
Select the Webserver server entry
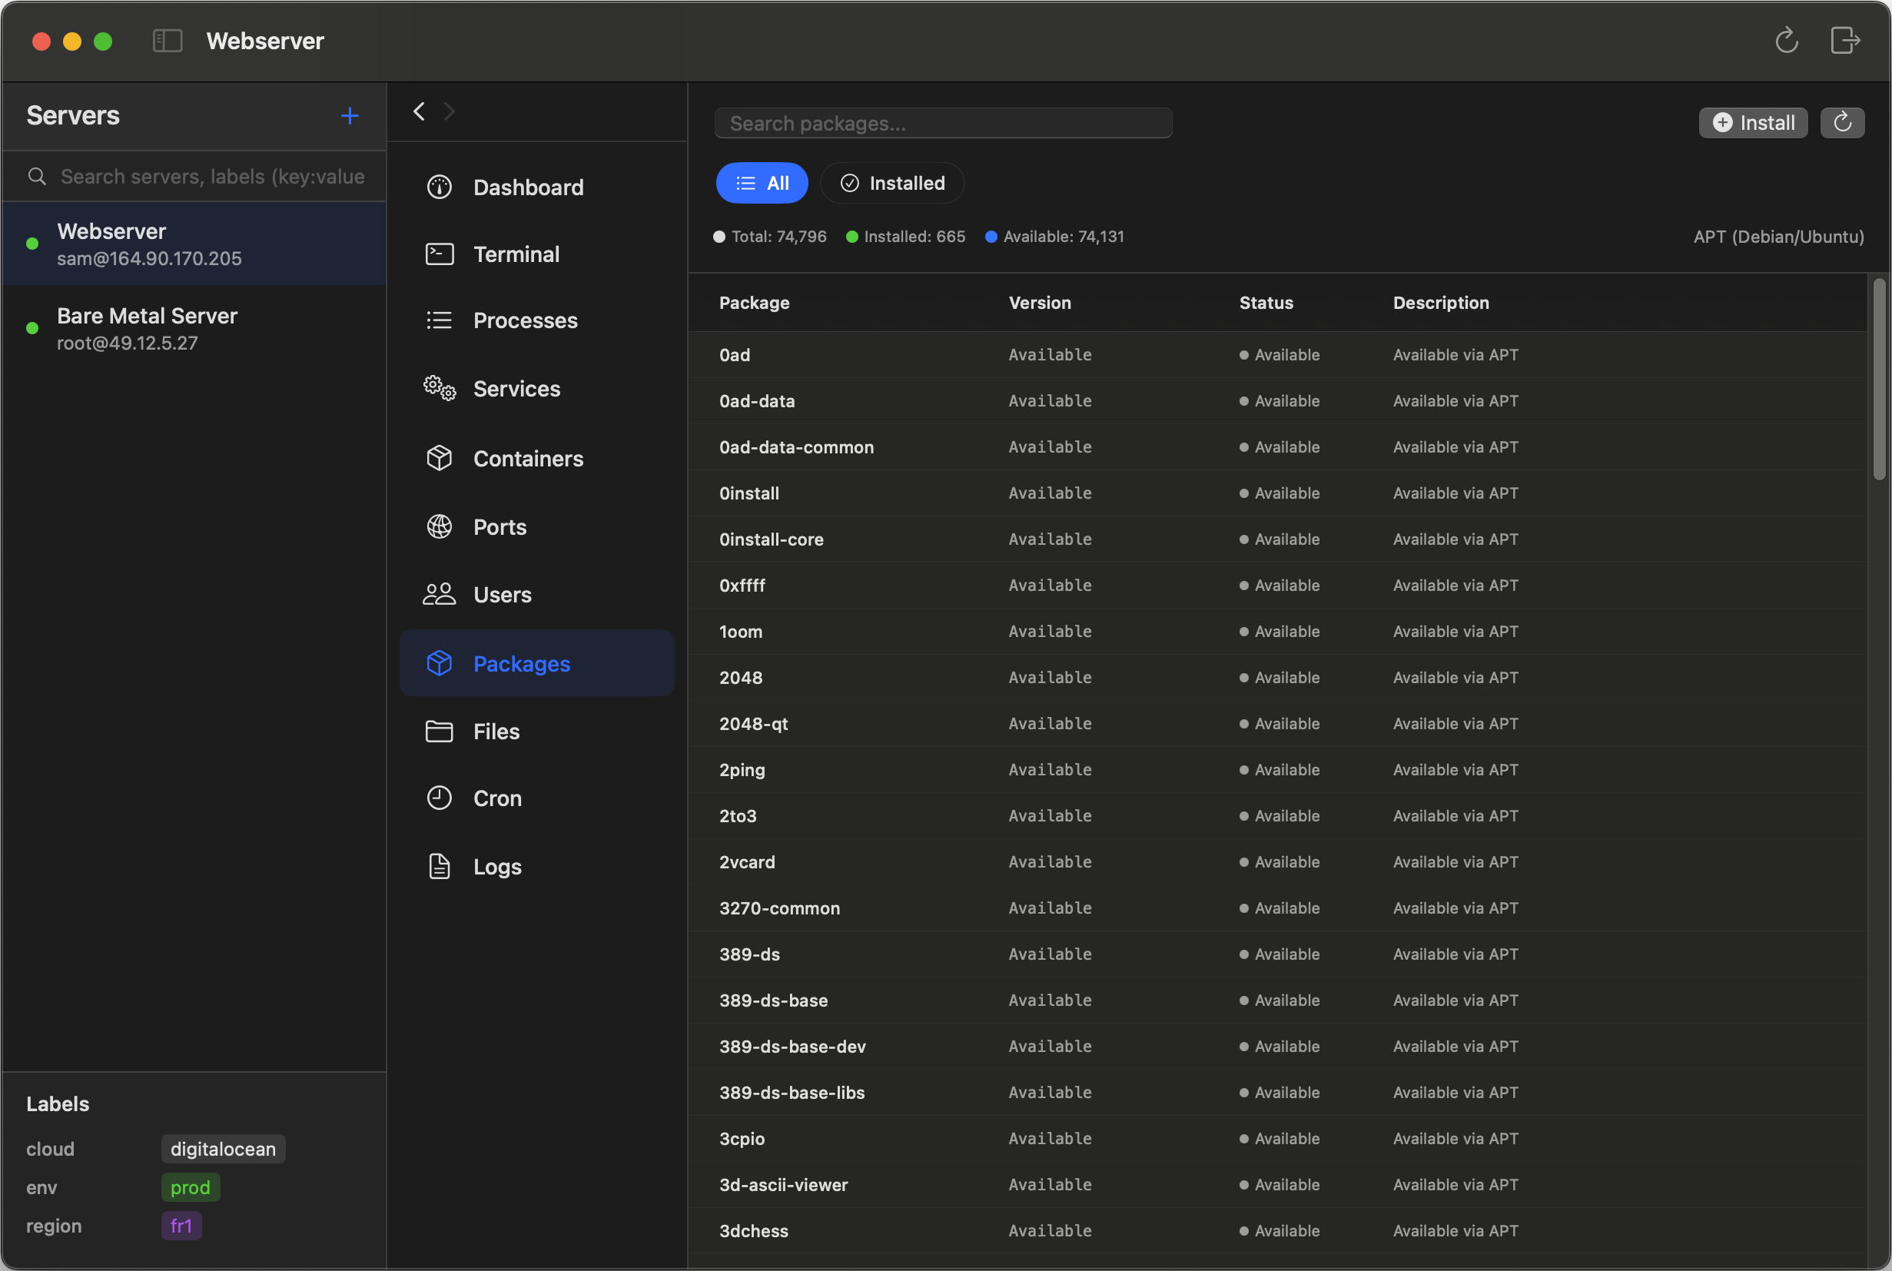click(x=194, y=244)
